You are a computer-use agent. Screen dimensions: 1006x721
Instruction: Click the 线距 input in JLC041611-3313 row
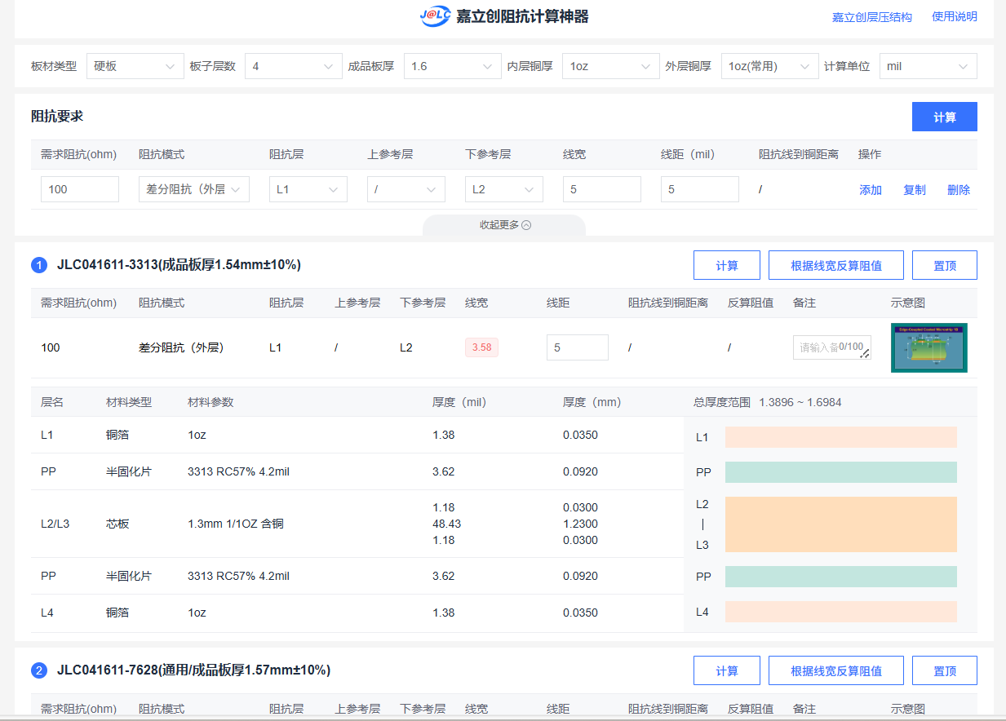[x=578, y=347]
